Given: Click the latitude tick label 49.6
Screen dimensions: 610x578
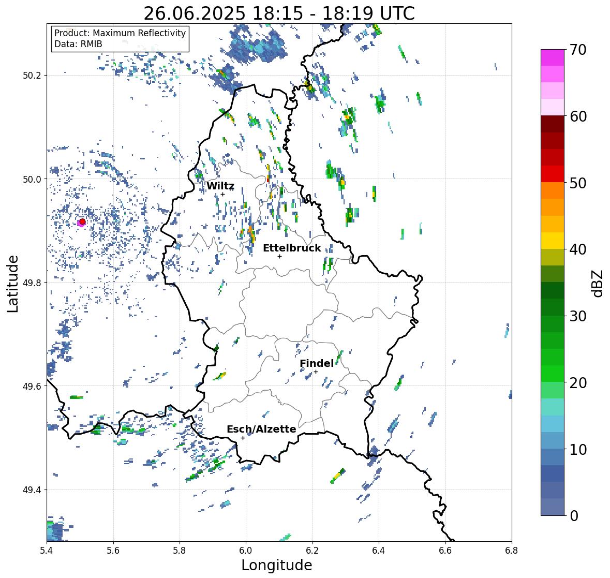Looking at the screenshot, I should 32,386.
